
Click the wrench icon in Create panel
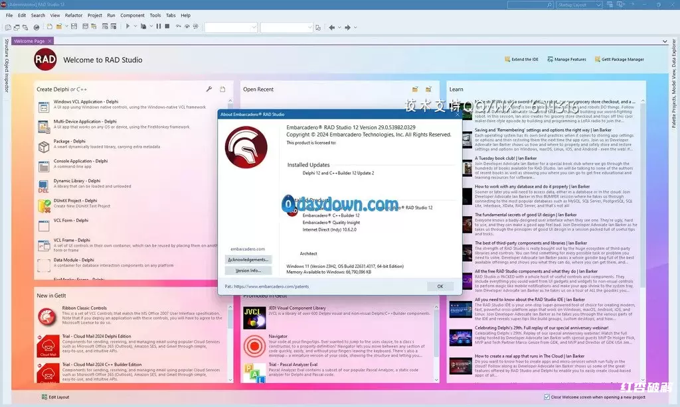pos(209,89)
